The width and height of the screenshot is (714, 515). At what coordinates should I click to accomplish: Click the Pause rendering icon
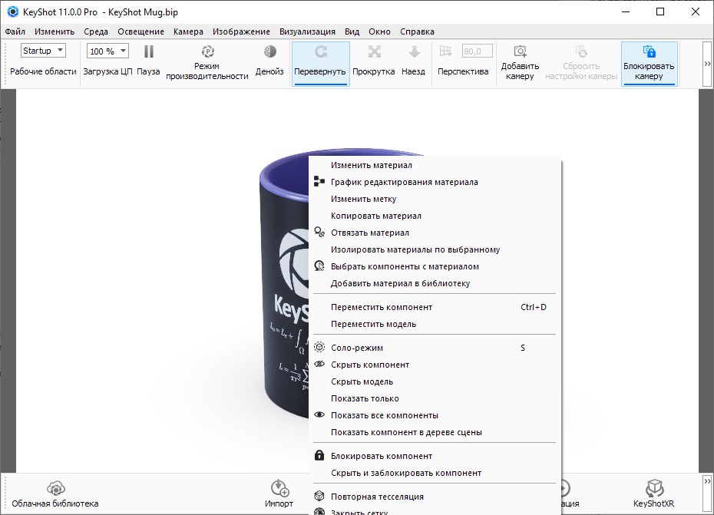coord(149,52)
